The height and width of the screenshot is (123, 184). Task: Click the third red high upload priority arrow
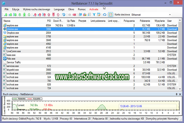tap(44, 15)
